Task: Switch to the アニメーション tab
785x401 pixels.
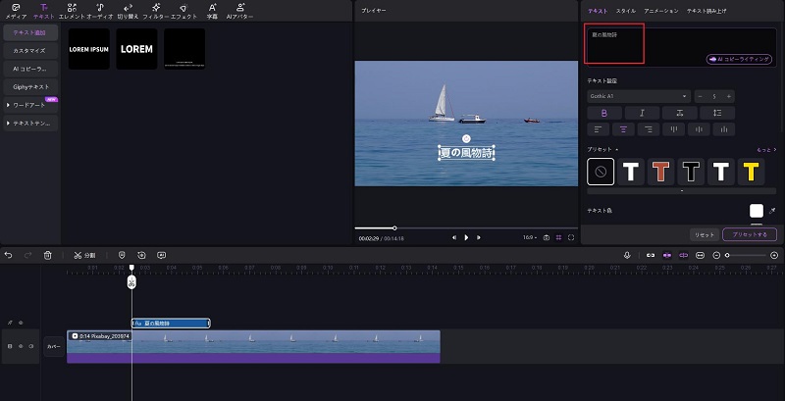Action: click(660, 10)
